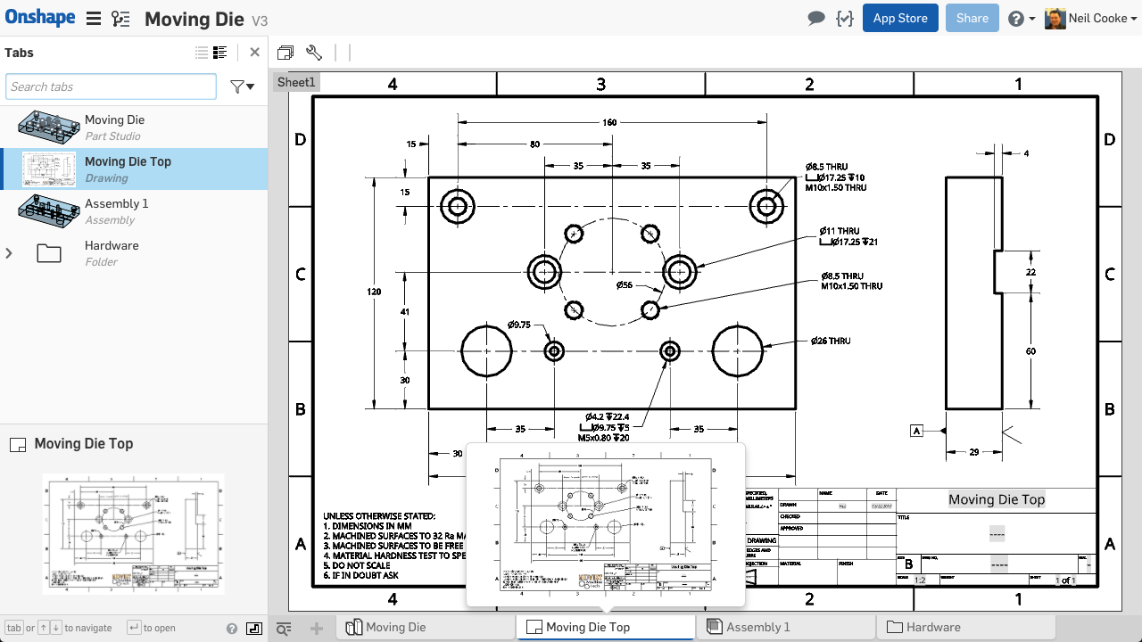Viewport: 1142px width, 642px height.
Task: Open the Neil Cooke user account menu
Action: [1090, 19]
